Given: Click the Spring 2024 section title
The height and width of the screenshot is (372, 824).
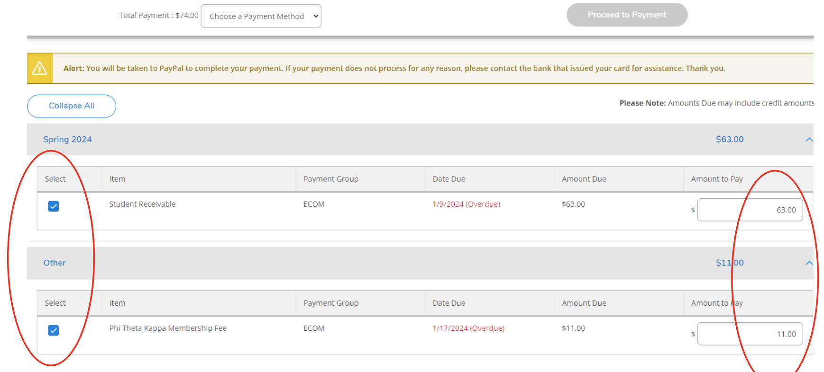Looking at the screenshot, I should coord(67,140).
